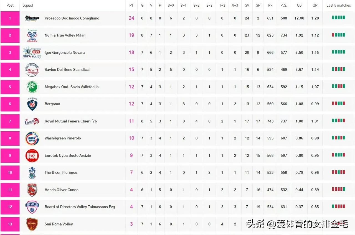Open the Chieri '76 team logo

point(32,121)
